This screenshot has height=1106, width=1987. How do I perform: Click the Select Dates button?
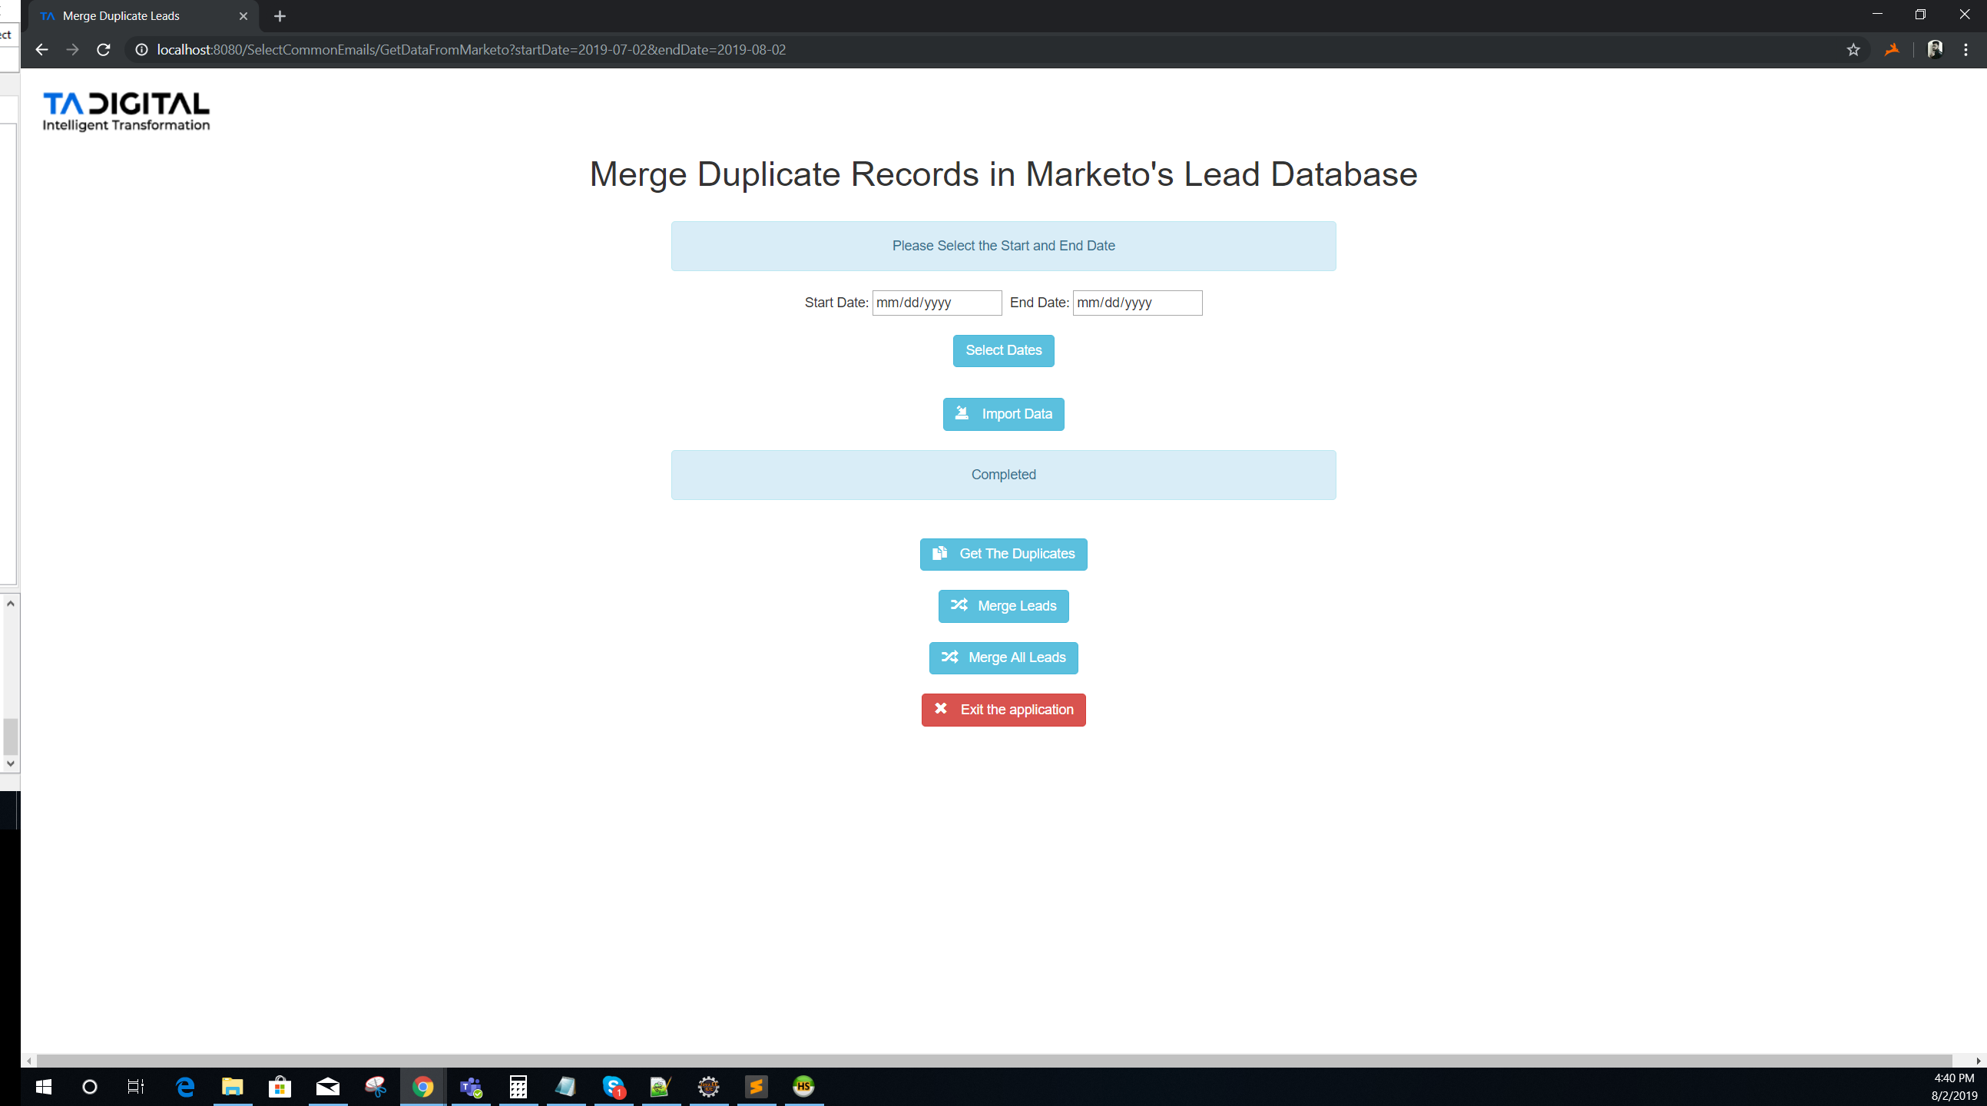pos(1003,350)
